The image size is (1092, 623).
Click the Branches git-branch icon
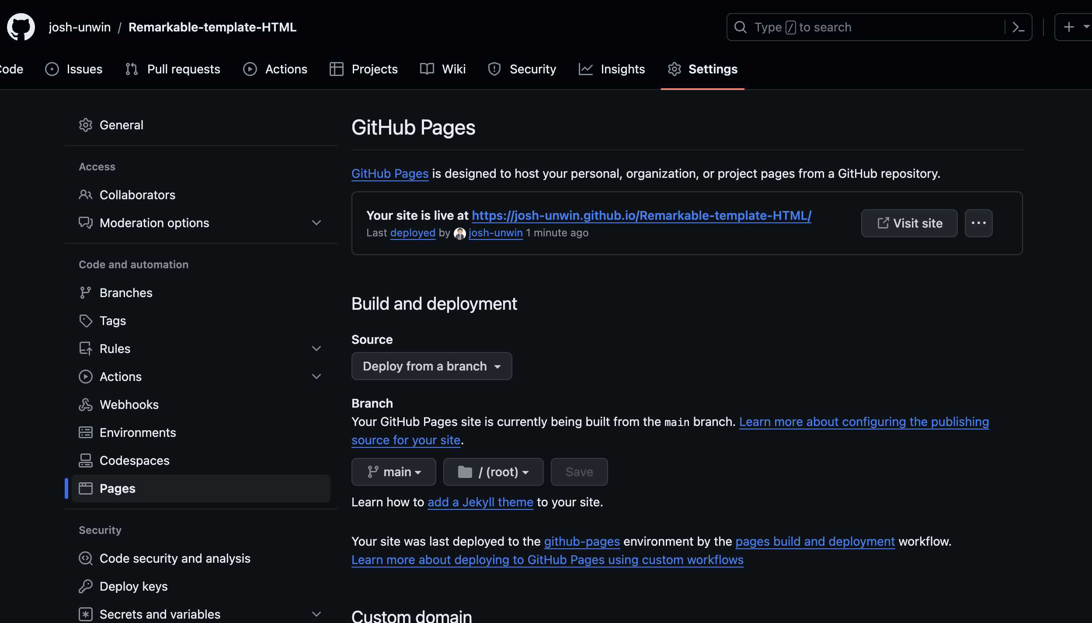[86, 293]
